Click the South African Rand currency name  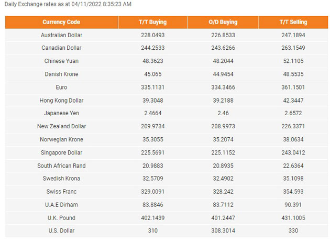point(61,166)
